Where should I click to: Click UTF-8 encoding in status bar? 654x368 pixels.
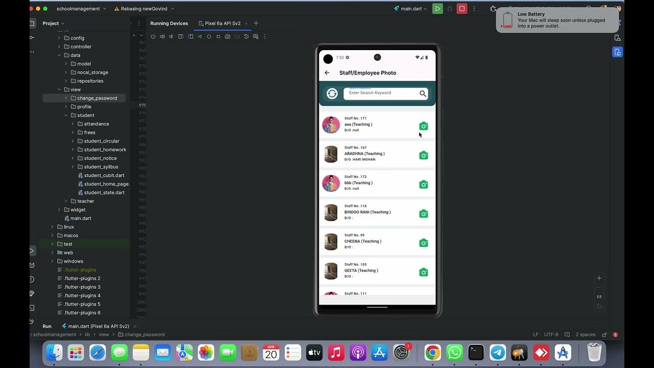pos(551,335)
